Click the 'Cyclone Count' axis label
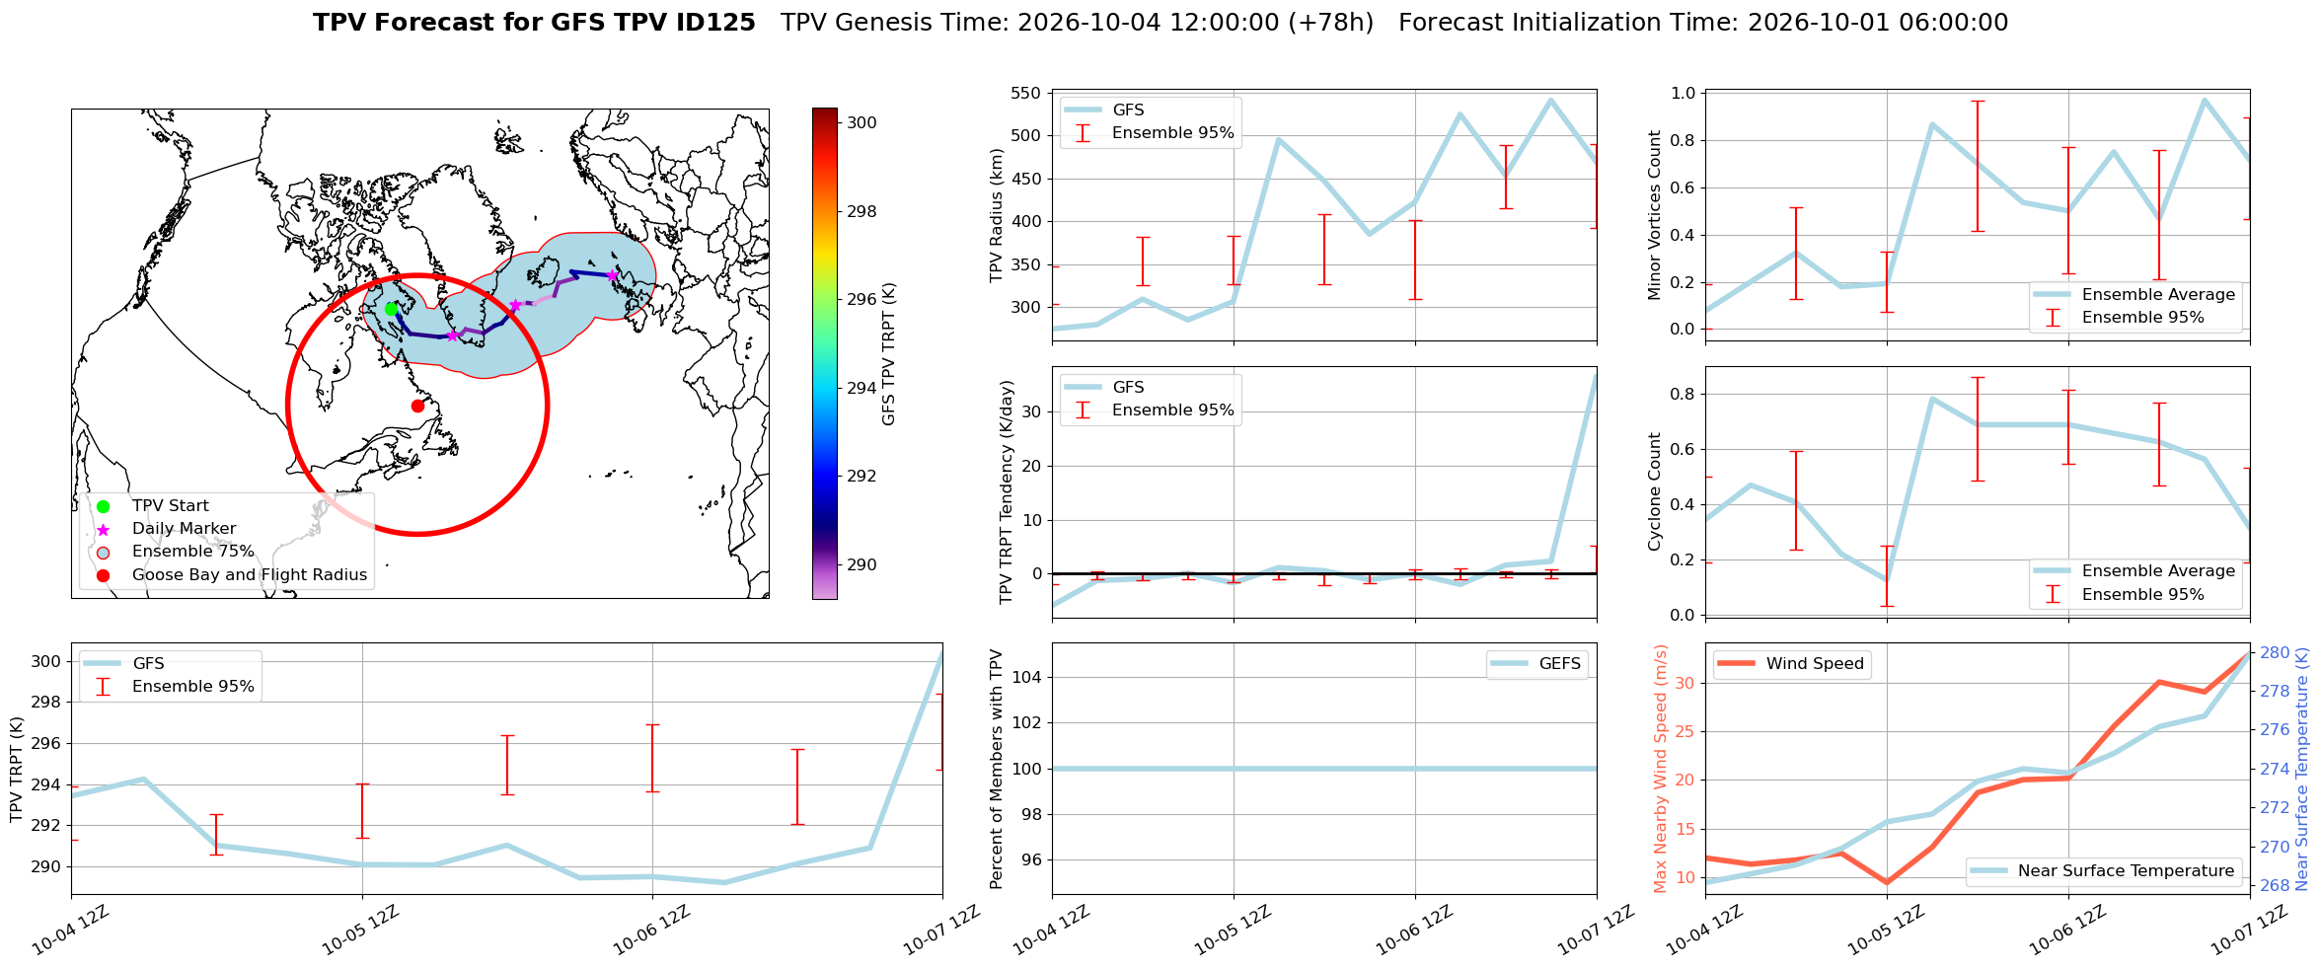2321x969 pixels. coord(1654,491)
